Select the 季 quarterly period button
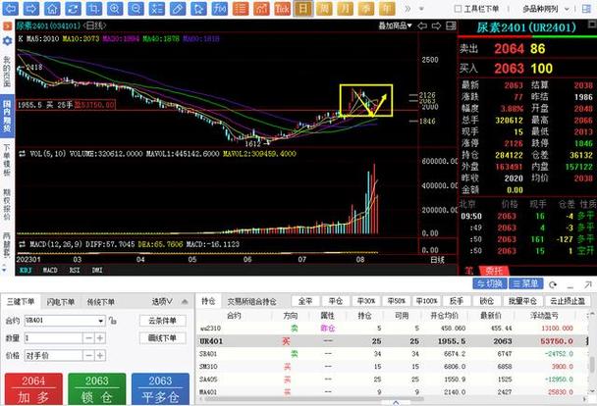The width and height of the screenshot is (597, 406). 366,9
